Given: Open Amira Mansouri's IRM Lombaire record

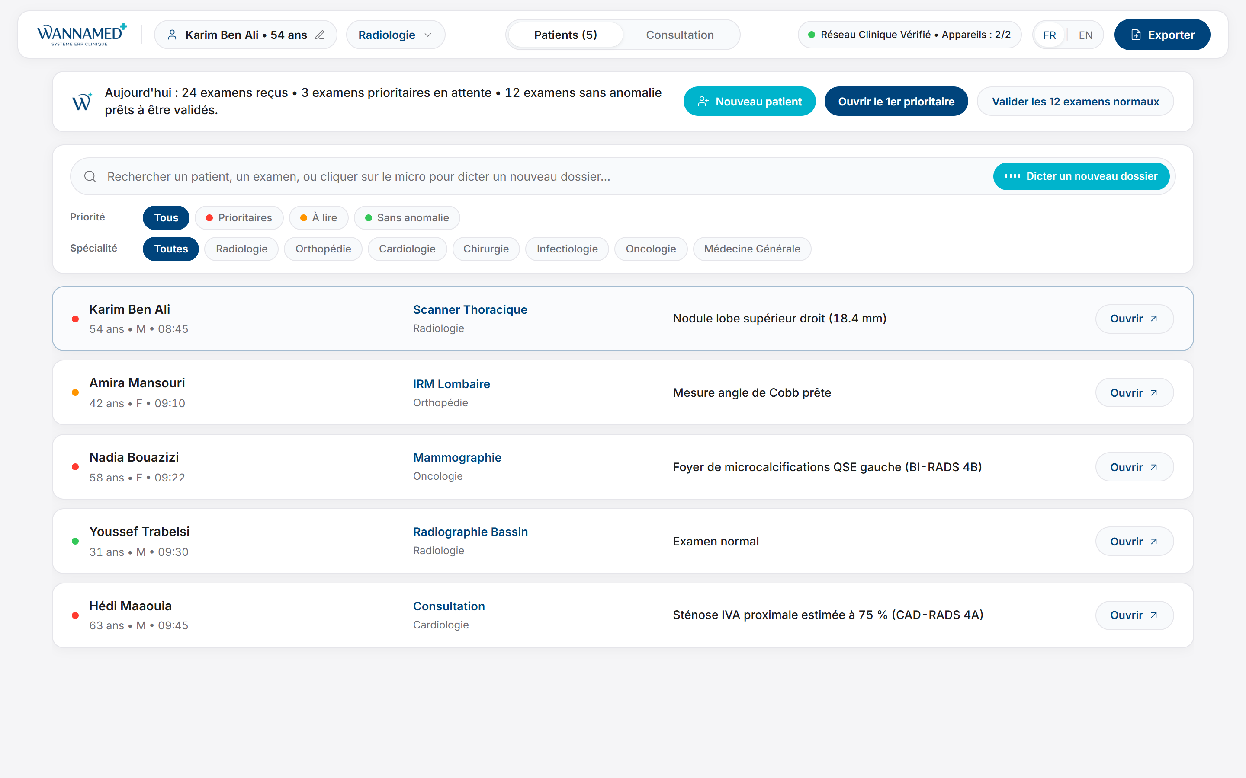Looking at the screenshot, I should pos(1134,393).
